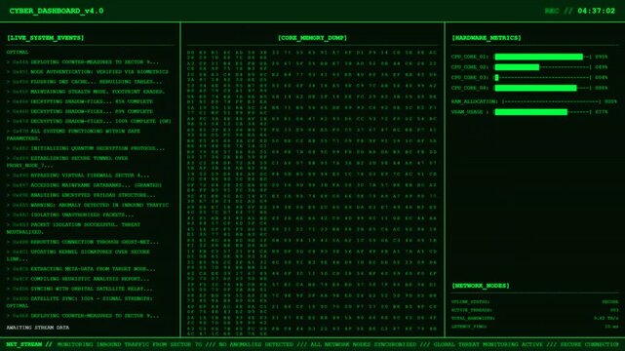This screenshot has height=351, width=625.
Task: Click the AWAITING STREAM DATA status line
Action: 38,328
